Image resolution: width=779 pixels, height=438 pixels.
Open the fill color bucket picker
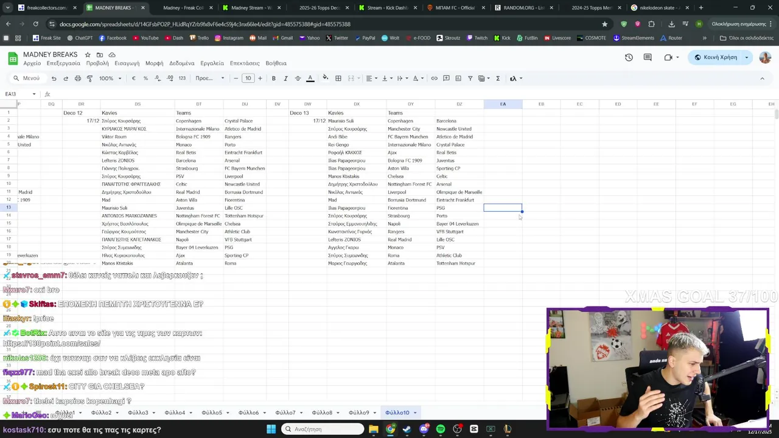point(326,78)
